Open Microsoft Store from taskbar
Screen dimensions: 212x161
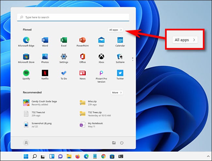coord(112,156)
